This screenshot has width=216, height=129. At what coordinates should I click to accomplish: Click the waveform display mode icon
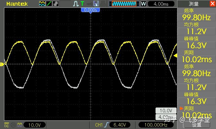point(42,4)
